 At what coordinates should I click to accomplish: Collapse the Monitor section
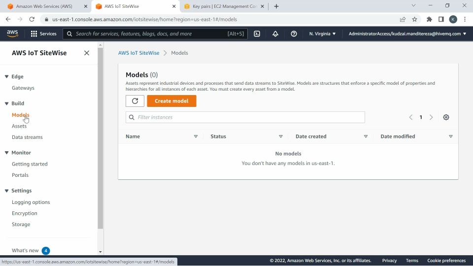tap(6, 153)
